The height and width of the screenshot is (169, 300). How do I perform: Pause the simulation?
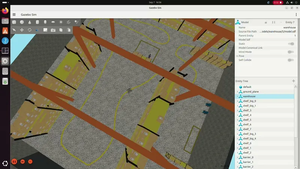[14, 161]
